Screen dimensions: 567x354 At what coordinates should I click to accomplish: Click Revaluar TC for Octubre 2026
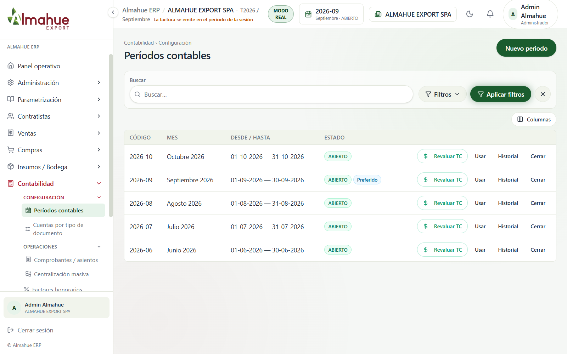tap(442, 156)
